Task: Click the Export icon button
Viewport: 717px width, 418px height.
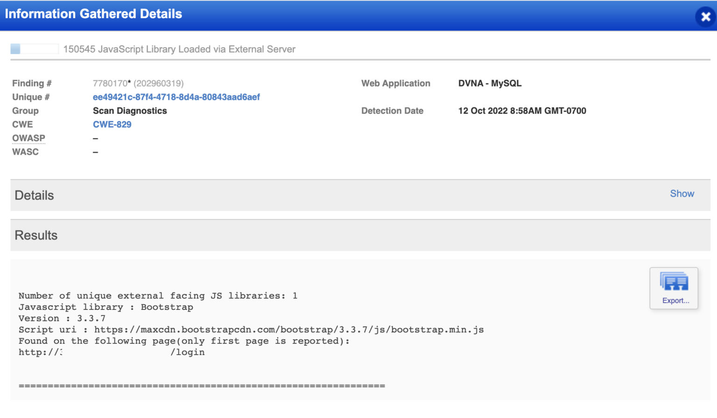Action: (674, 288)
